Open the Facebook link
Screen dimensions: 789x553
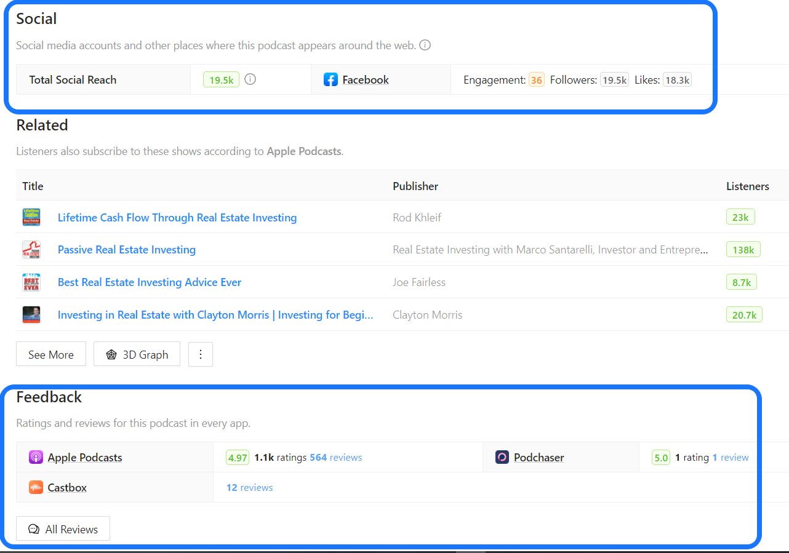366,80
